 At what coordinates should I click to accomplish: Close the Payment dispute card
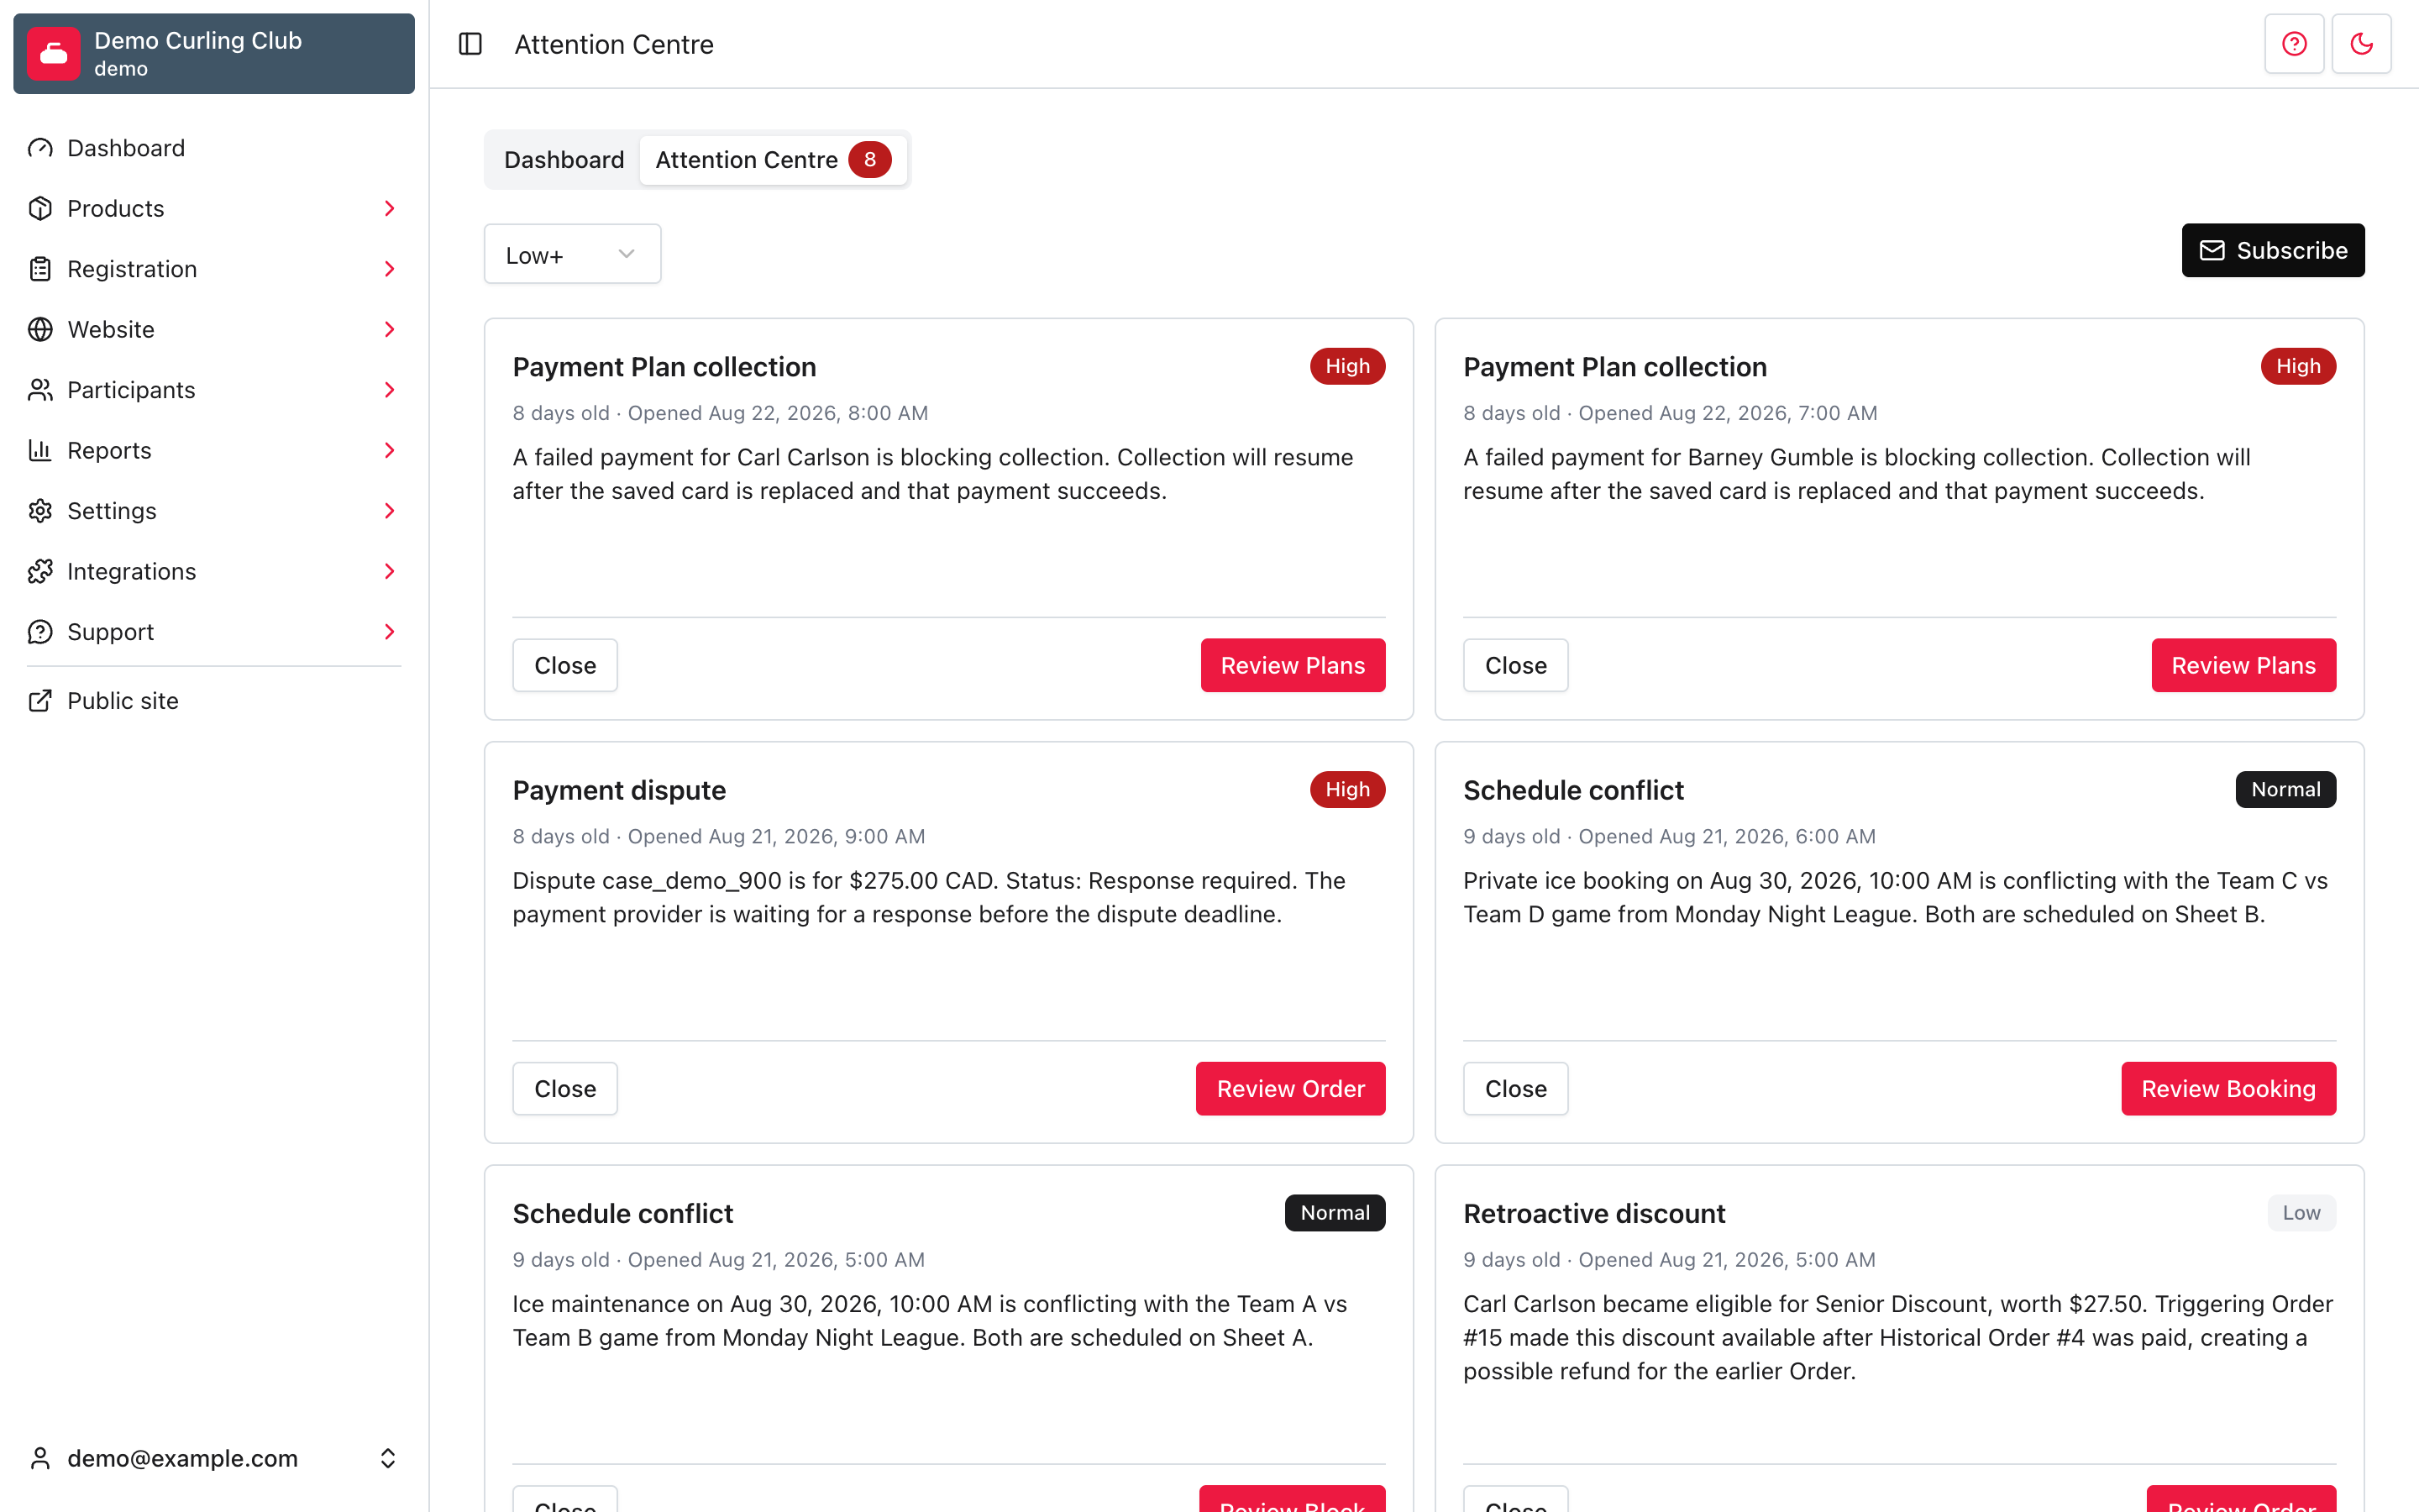click(564, 1089)
